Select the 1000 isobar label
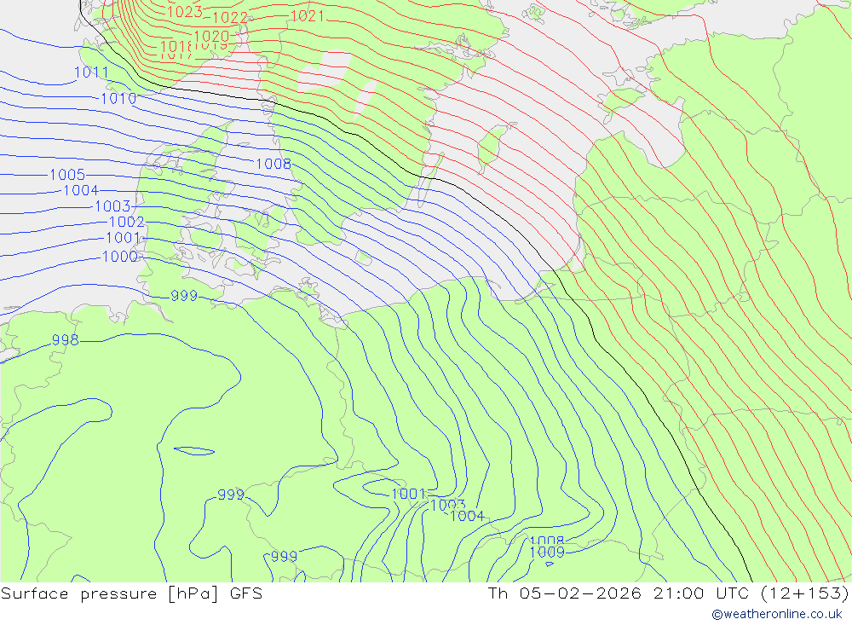 coord(120,256)
